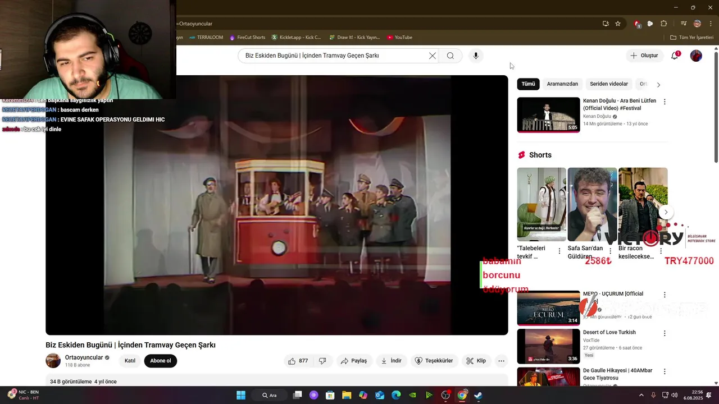Open more actions ellipsis under video
This screenshot has height=404, width=719.
(x=502, y=361)
